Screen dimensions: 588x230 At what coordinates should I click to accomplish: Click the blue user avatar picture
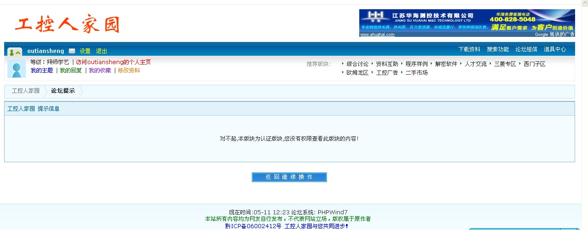(17, 69)
